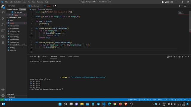Open the Accounts menu
This screenshot has height=107, width=191.
point(3,89)
